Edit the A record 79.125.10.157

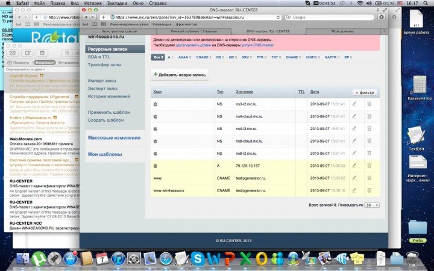coord(354,166)
